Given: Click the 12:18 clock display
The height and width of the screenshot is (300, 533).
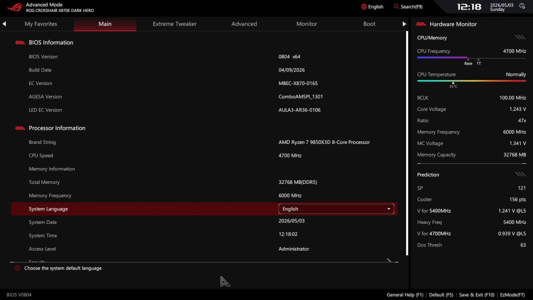Looking at the screenshot, I should point(469,7).
